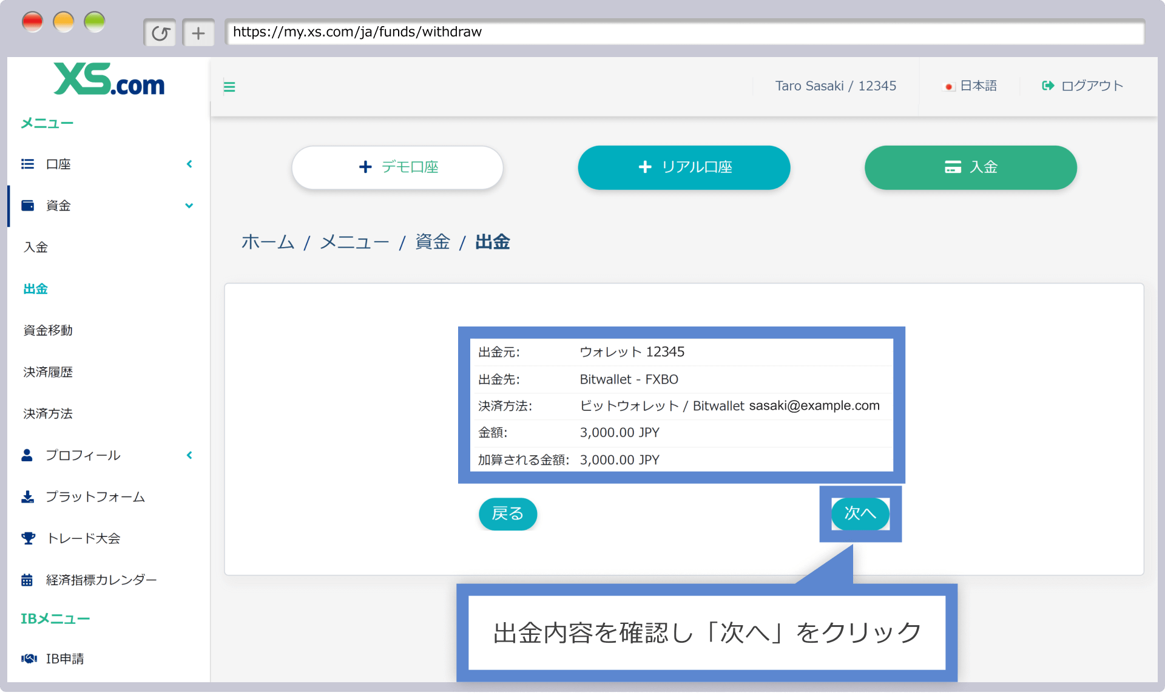
Task: Click the browser reload button
Action: coord(160,33)
